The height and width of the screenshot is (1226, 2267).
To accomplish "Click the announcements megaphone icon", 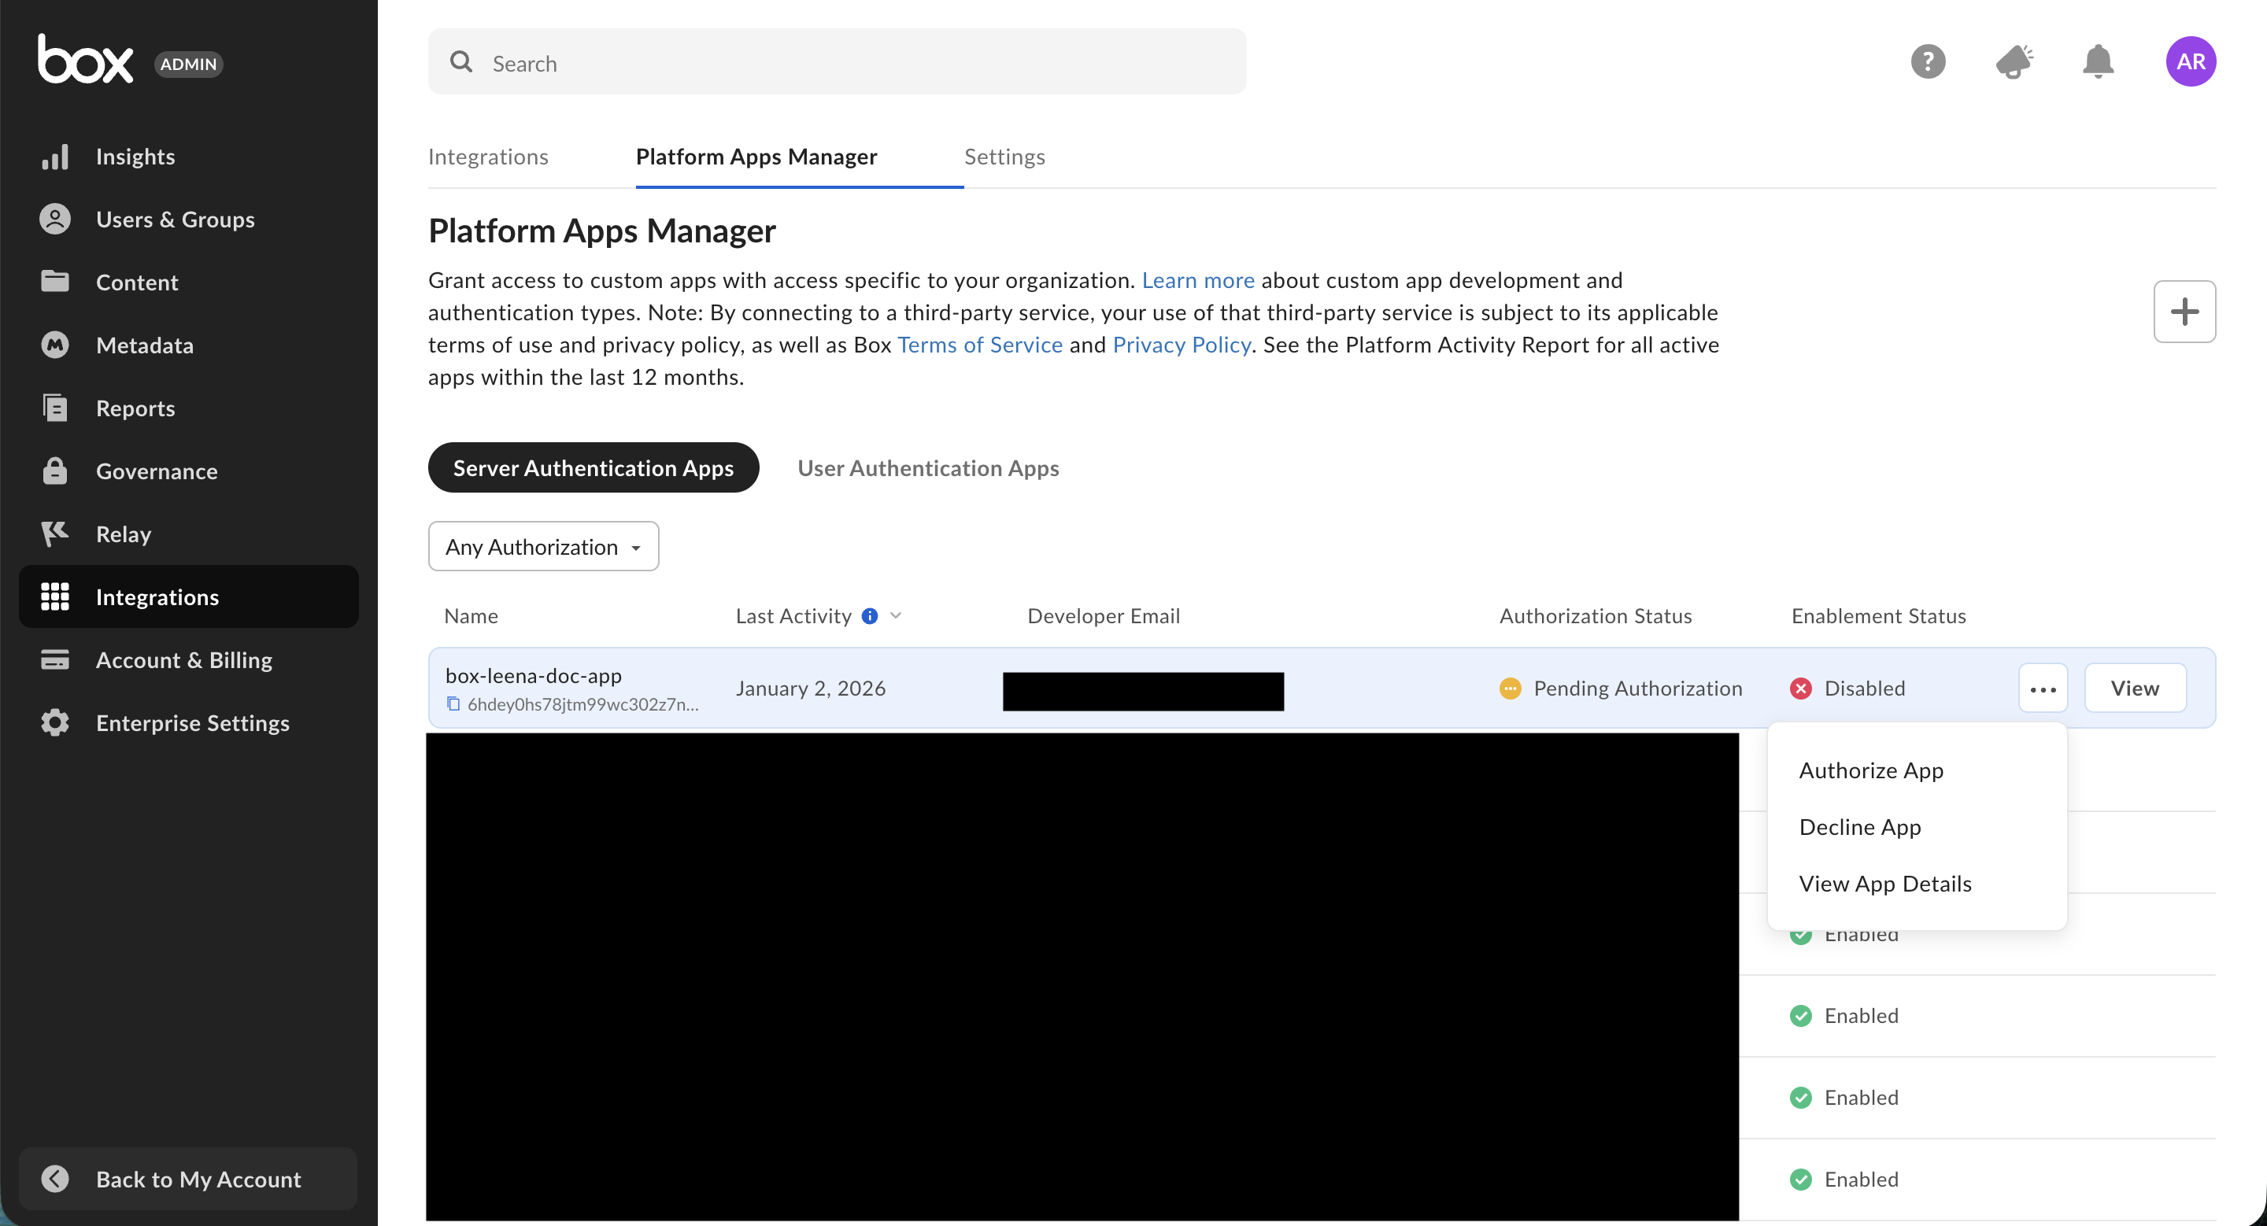I will pyautogui.click(x=2014, y=61).
